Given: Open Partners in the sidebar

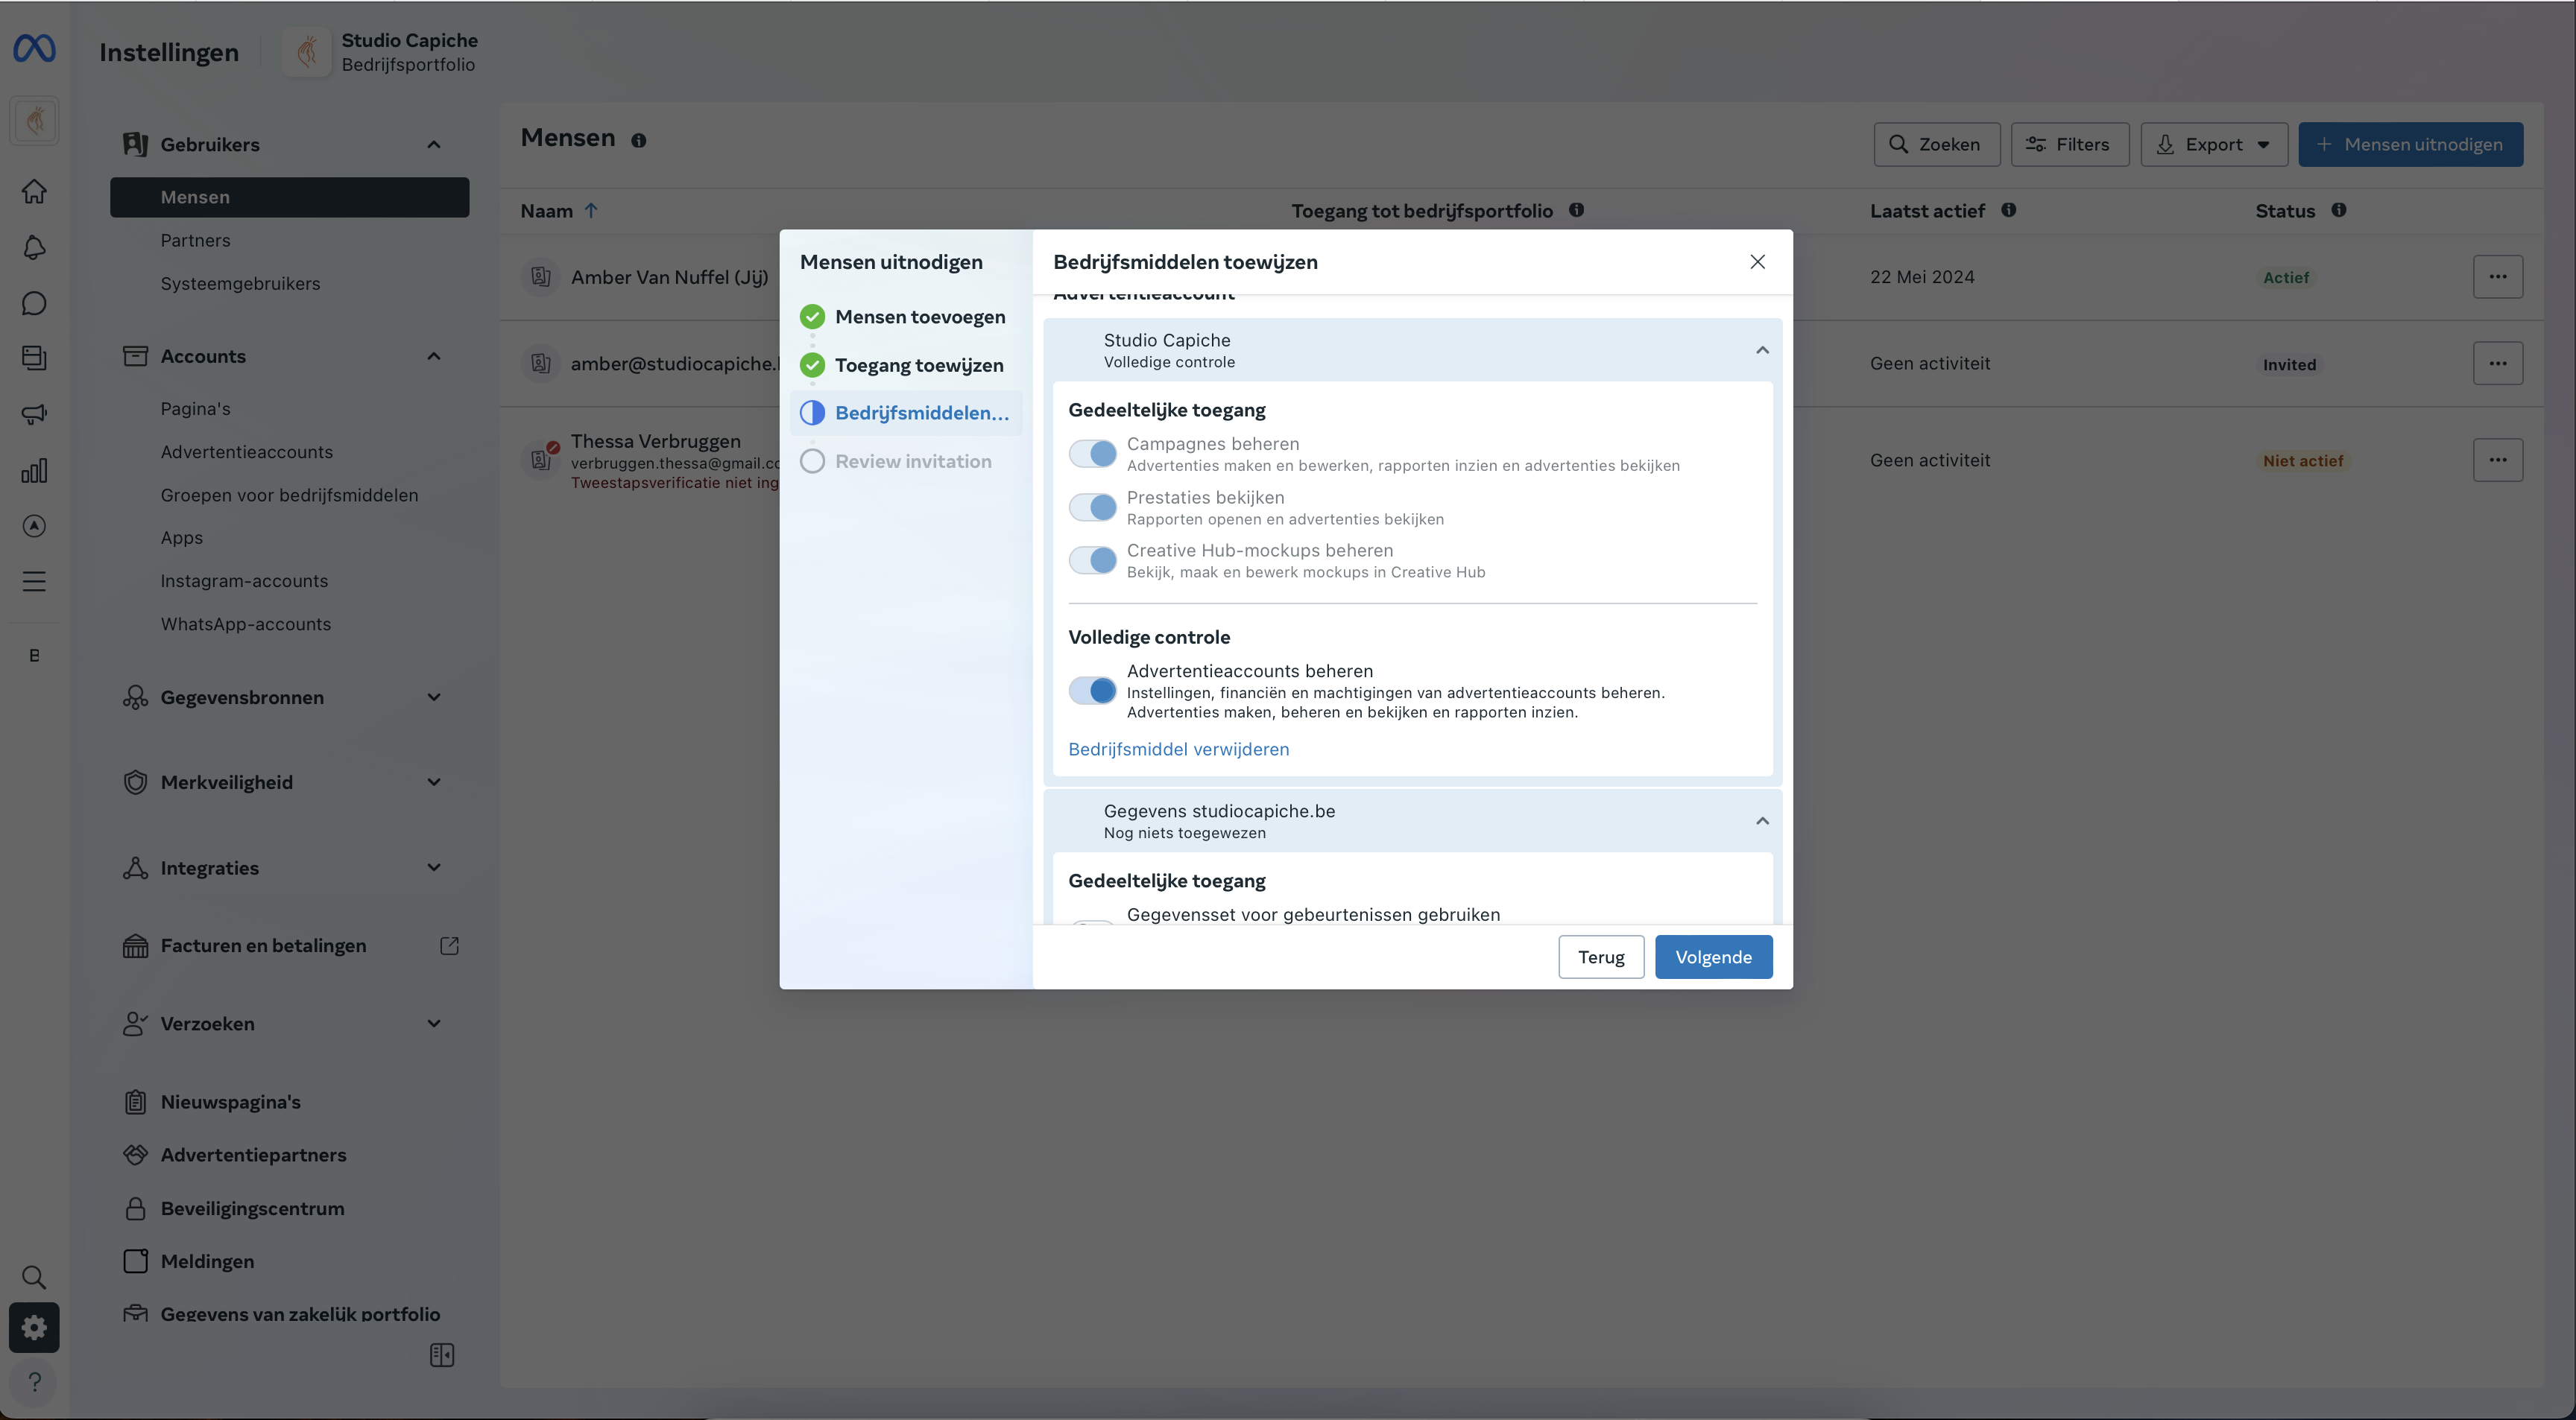Looking at the screenshot, I should [195, 241].
